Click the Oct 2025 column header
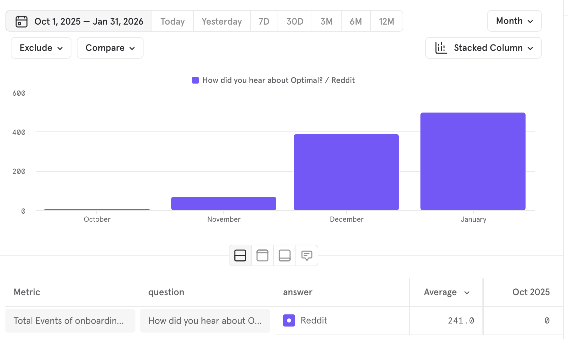Screen dimensions: 568x339 [531, 292]
